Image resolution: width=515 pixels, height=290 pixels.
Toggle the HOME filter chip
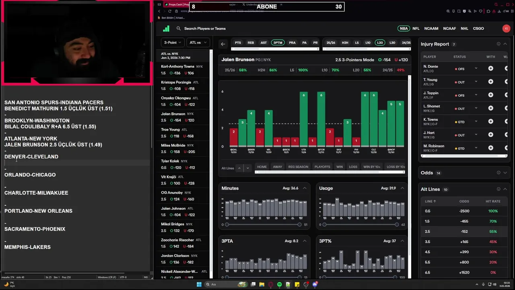(x=262, y=167)
